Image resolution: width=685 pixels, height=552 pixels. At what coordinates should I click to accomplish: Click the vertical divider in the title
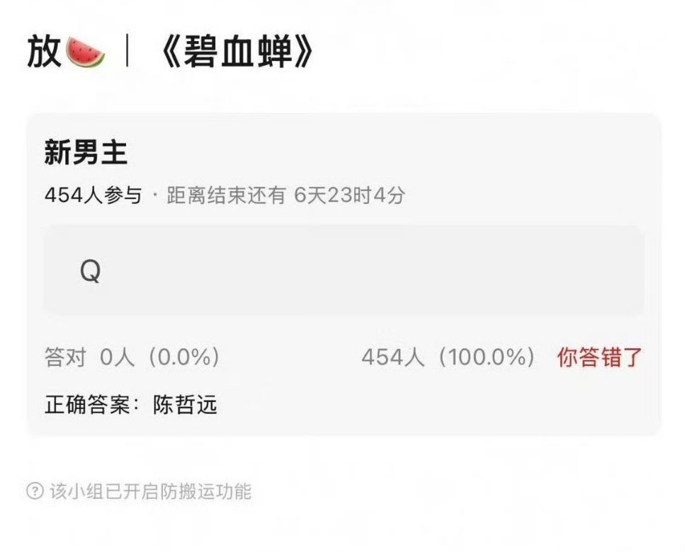127,51
